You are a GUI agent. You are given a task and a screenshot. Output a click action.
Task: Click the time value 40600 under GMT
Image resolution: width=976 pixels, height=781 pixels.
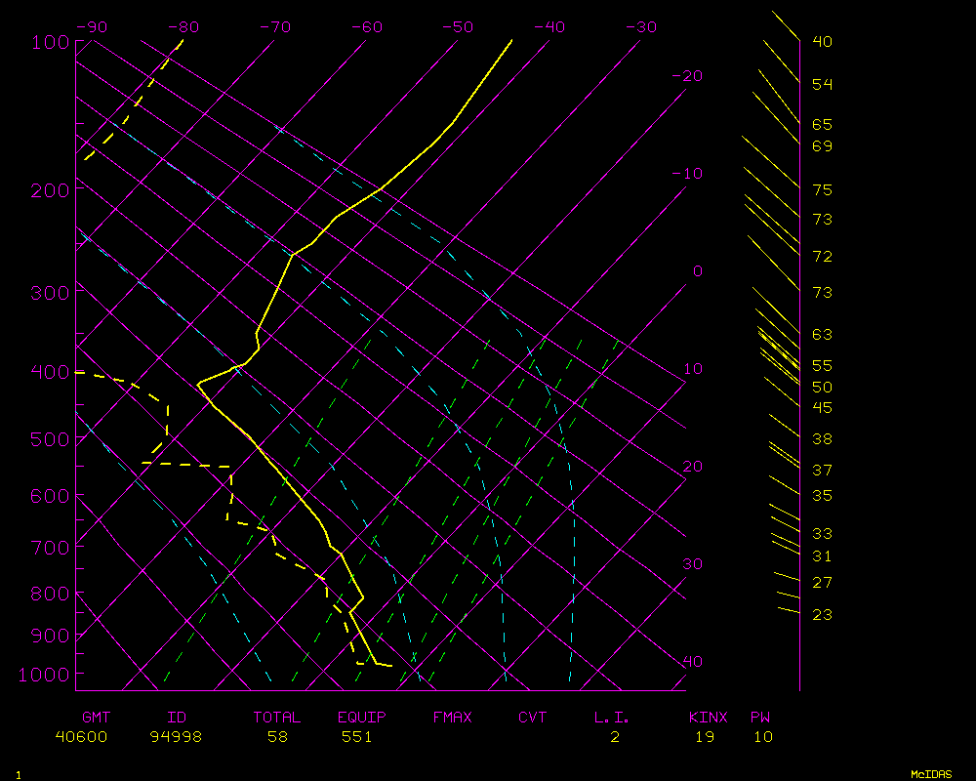[81, 737]
